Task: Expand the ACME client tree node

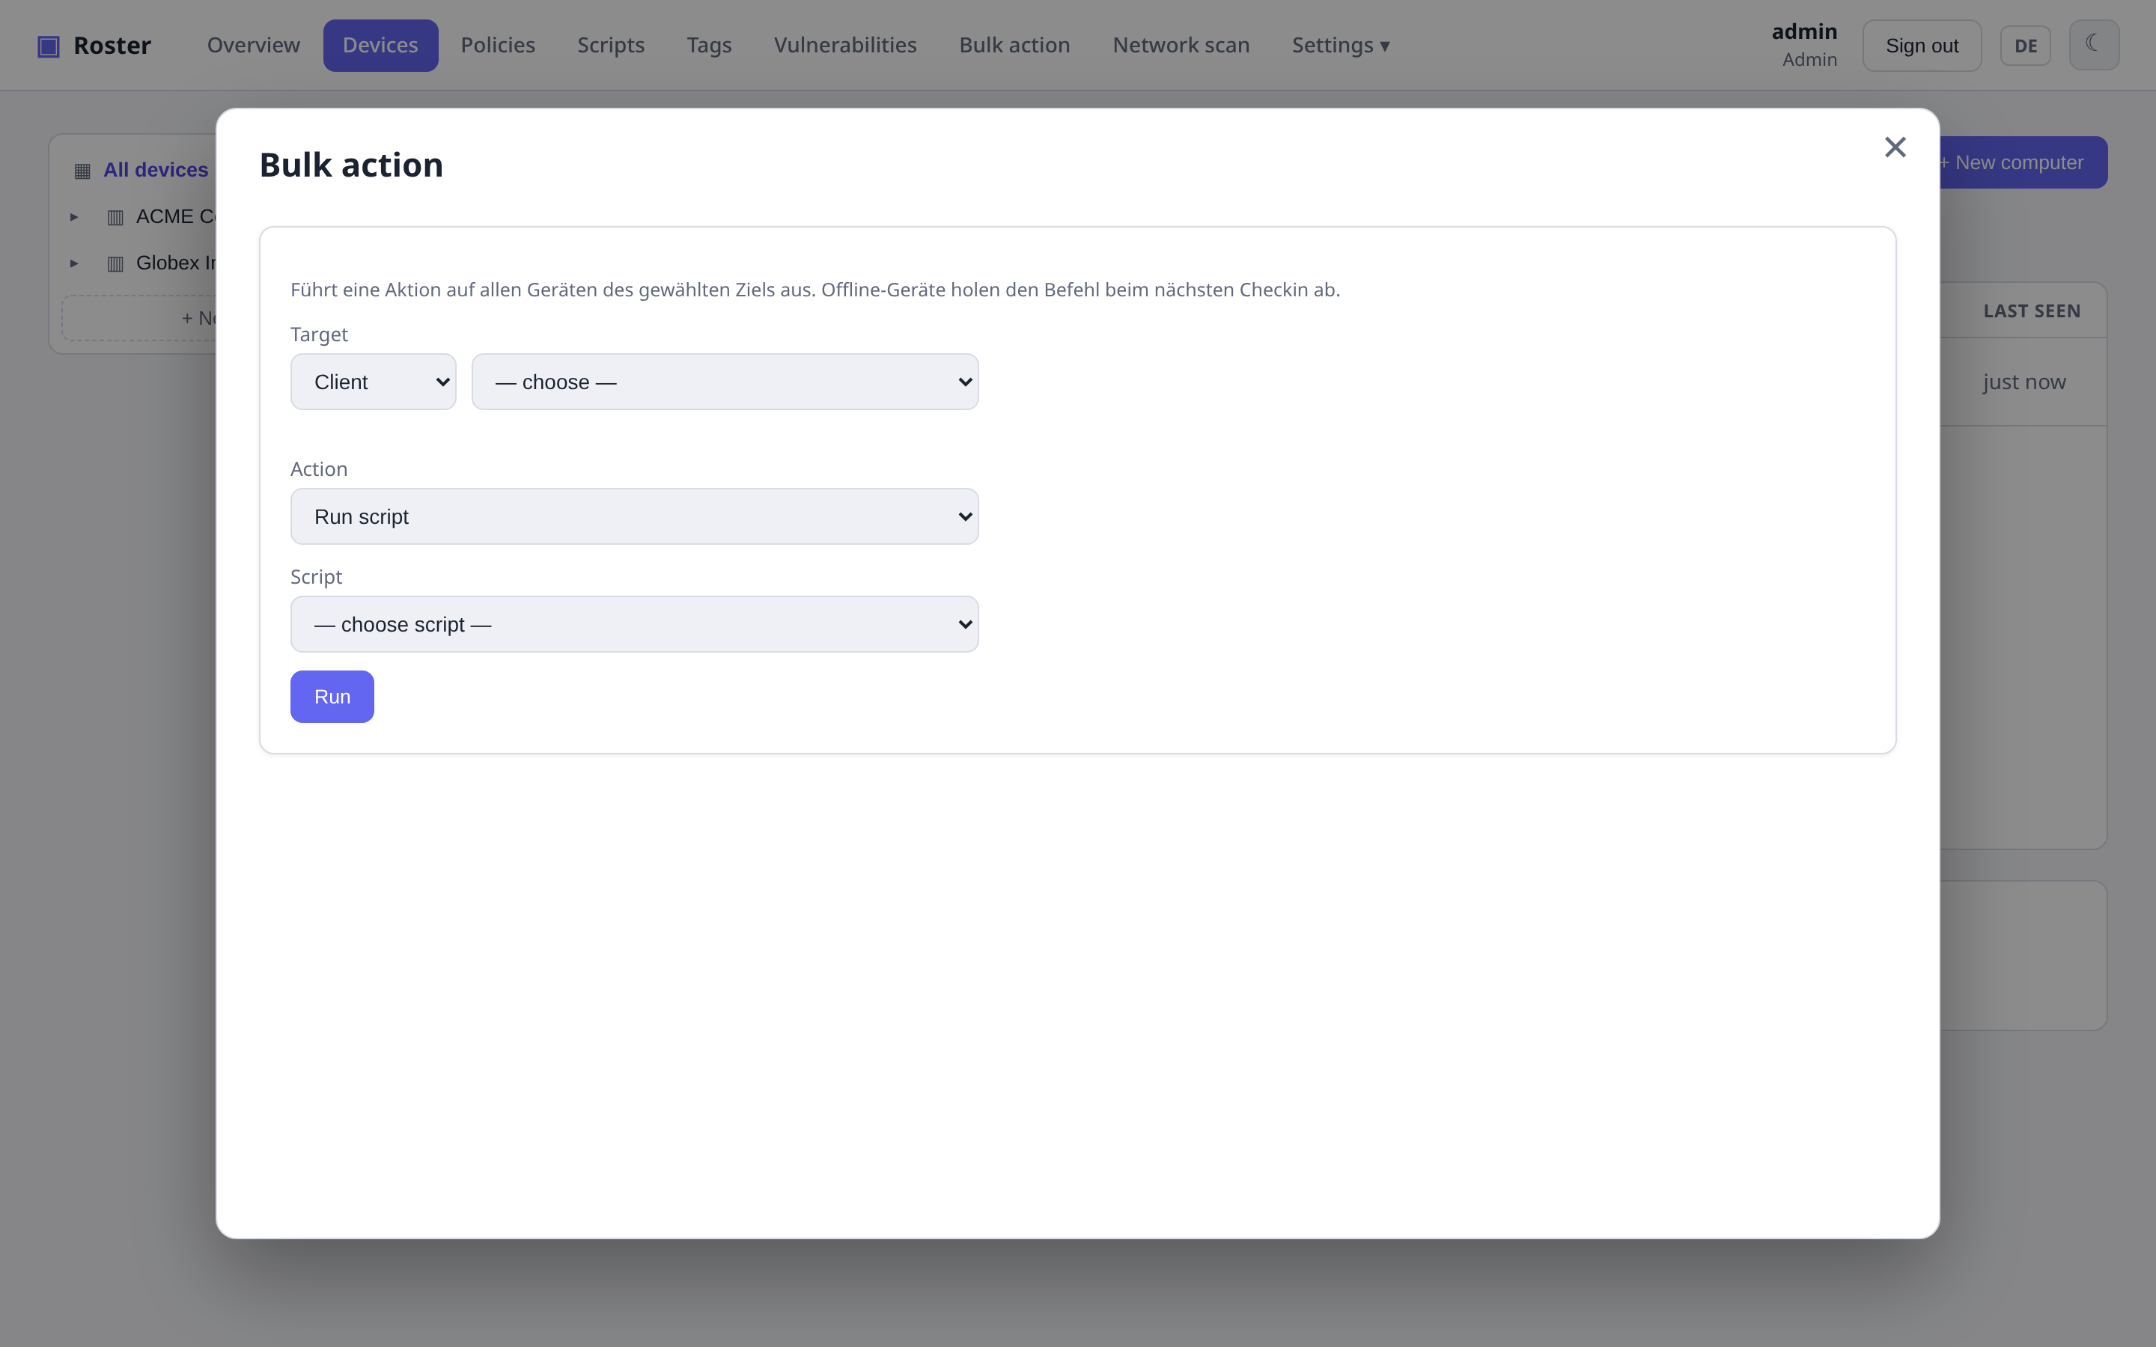Action: pyautogui.click(x=74, y=216)
